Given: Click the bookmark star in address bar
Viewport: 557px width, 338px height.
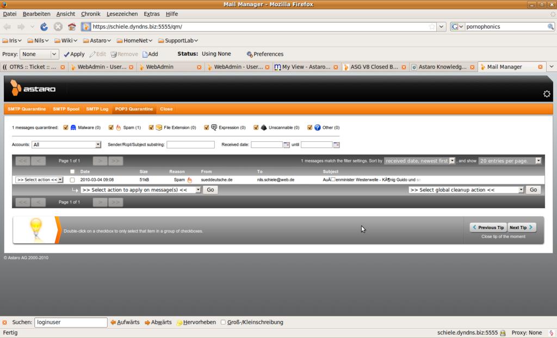Looking at the screenshot, I should [x=432, y=27].
